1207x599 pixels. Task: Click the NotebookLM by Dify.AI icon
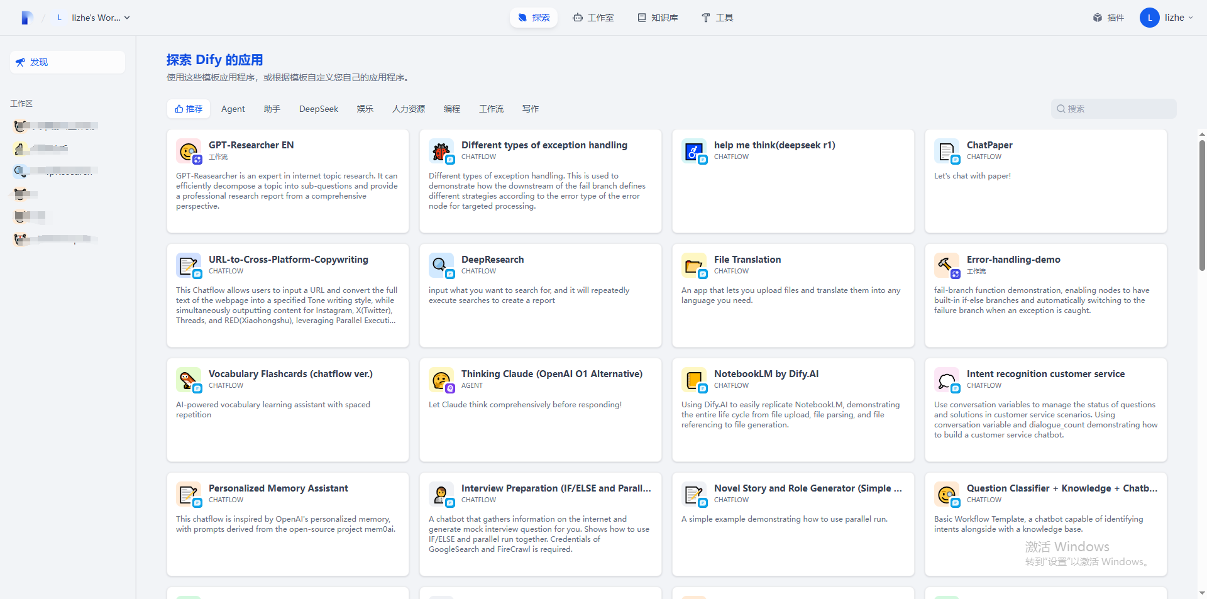[694, 380]
